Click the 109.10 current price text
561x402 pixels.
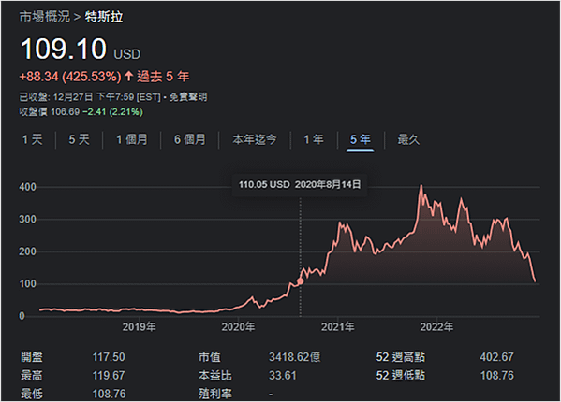[x=64, y=49]
